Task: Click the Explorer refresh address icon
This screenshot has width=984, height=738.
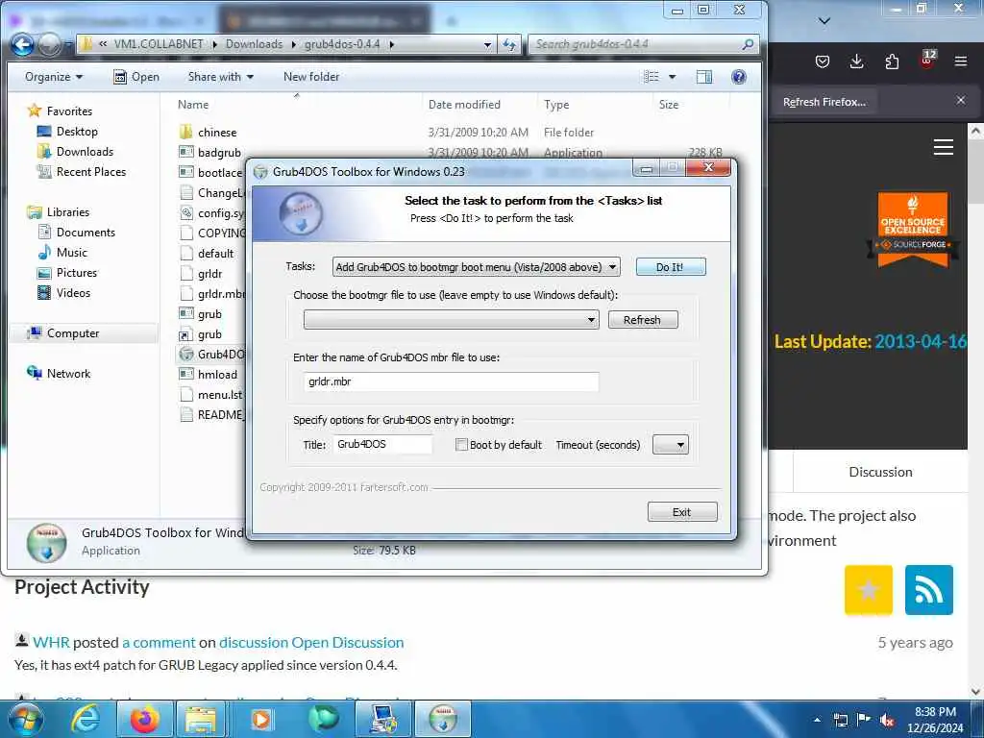Action: [509, 44]
